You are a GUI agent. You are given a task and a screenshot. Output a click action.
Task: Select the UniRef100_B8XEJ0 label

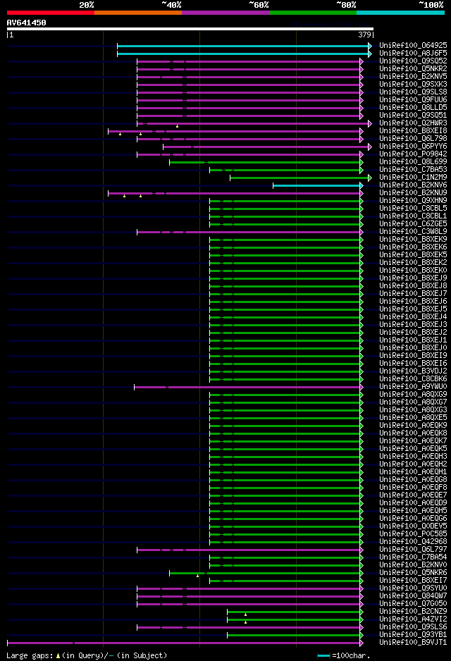pyautogui.click(x=413, y=347)
